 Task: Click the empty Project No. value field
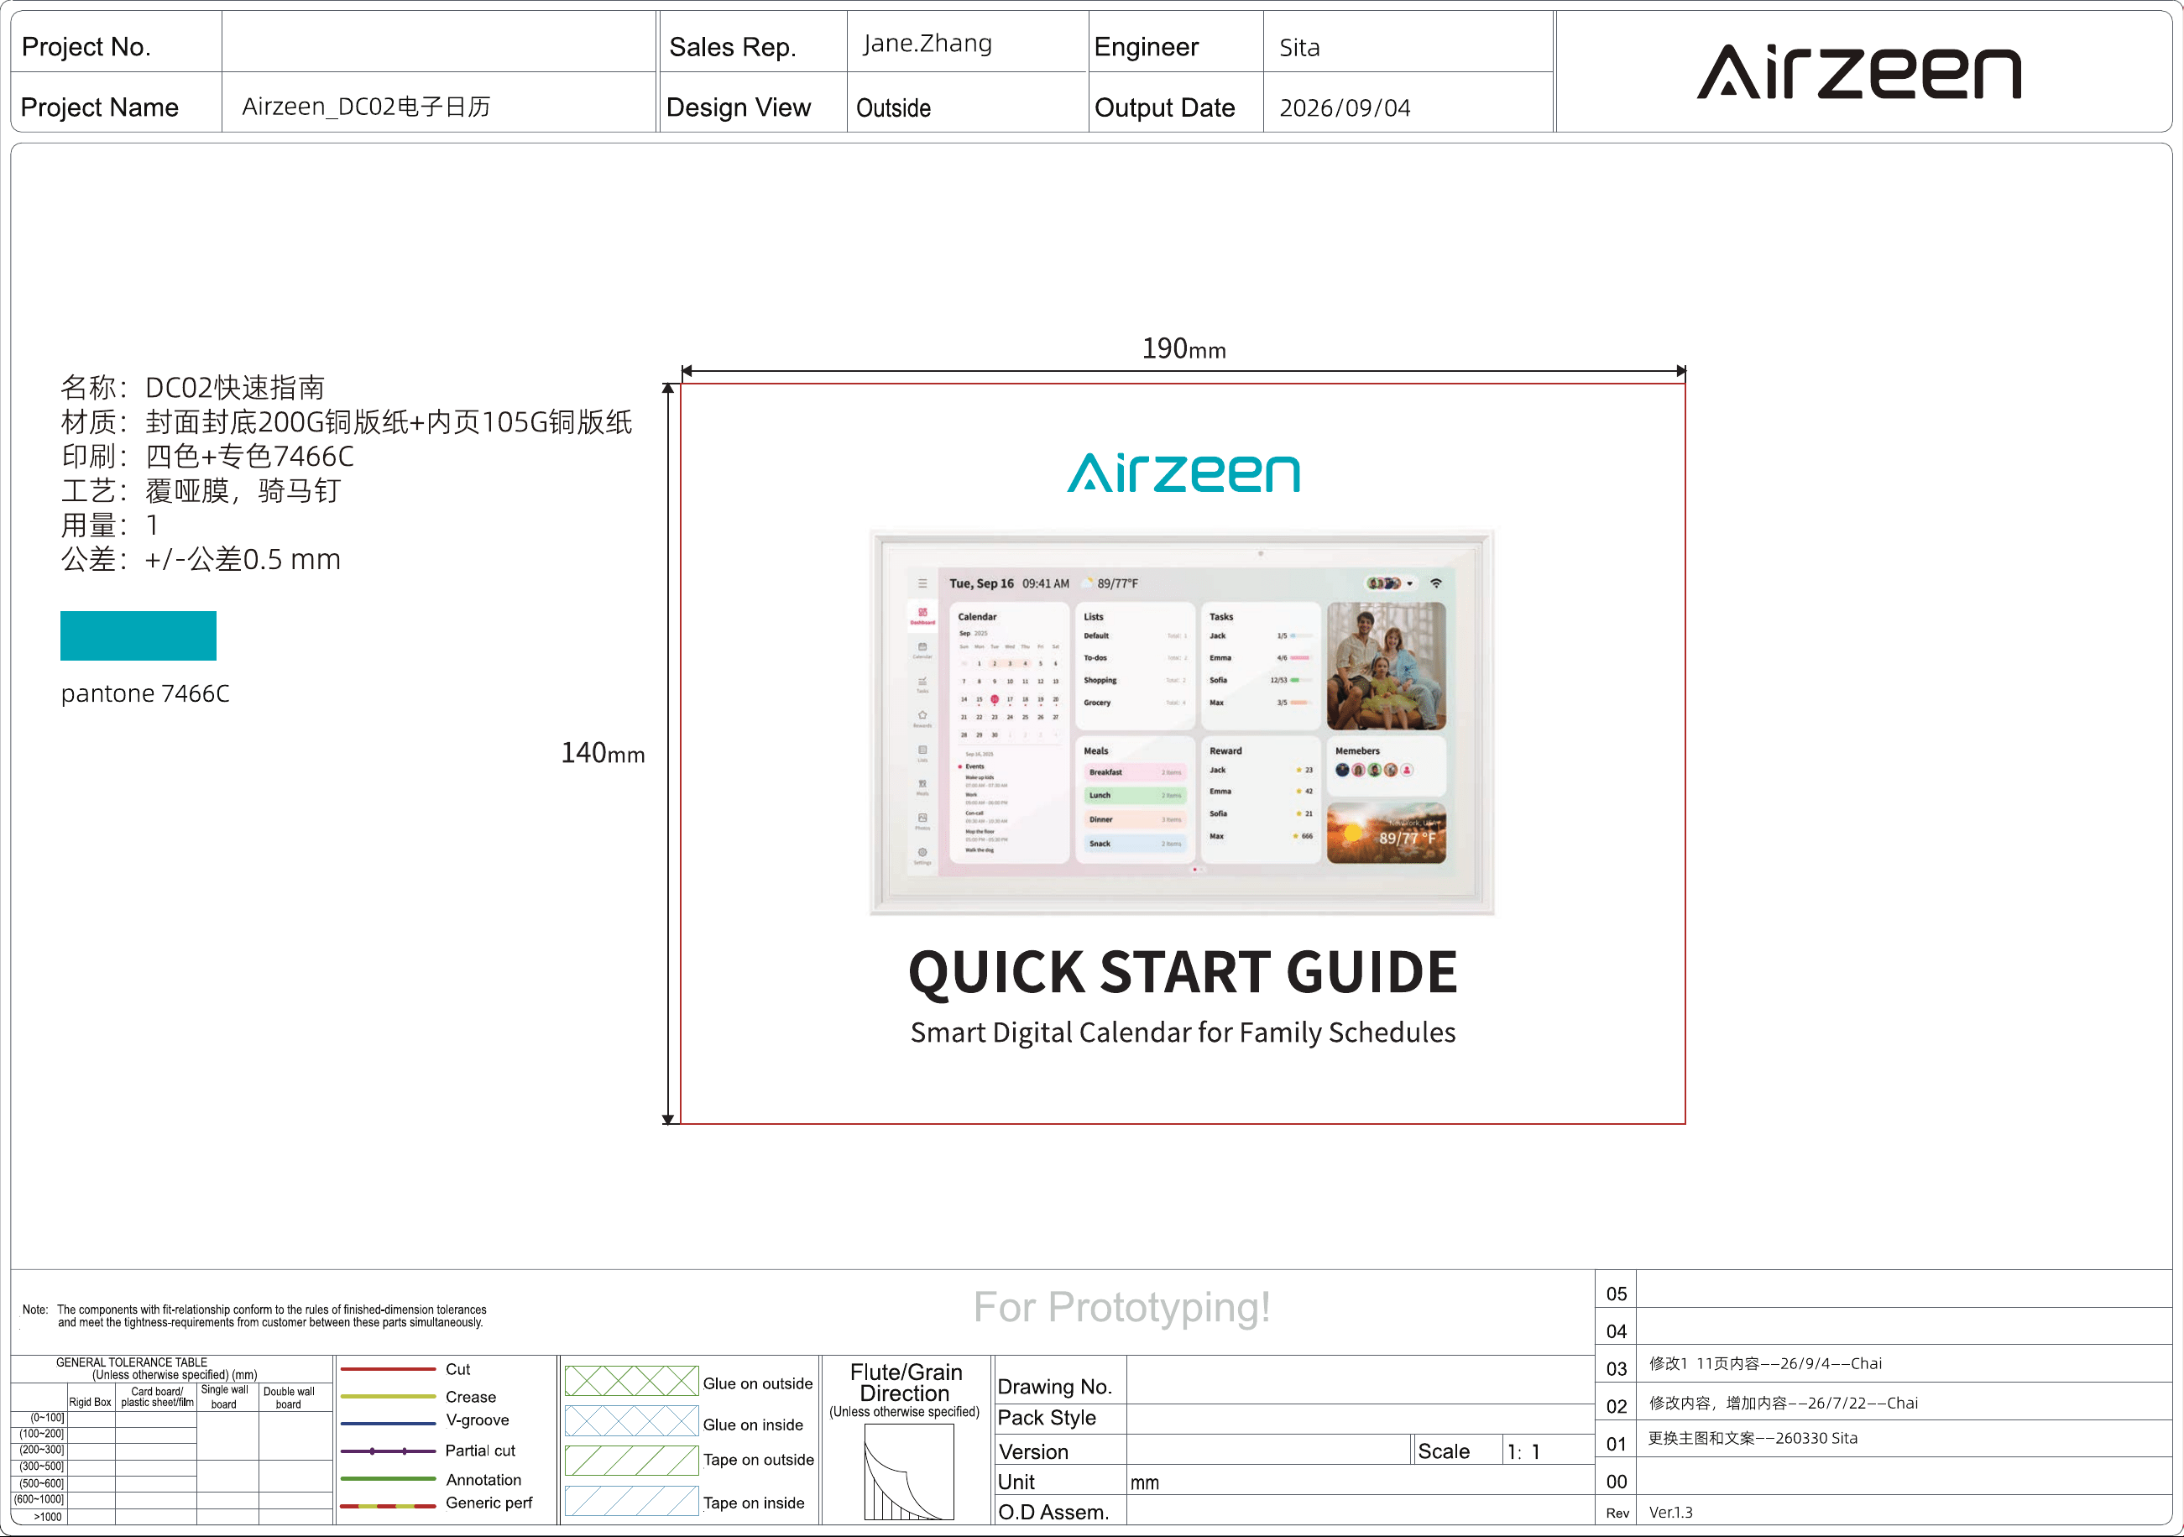[438, 43]
